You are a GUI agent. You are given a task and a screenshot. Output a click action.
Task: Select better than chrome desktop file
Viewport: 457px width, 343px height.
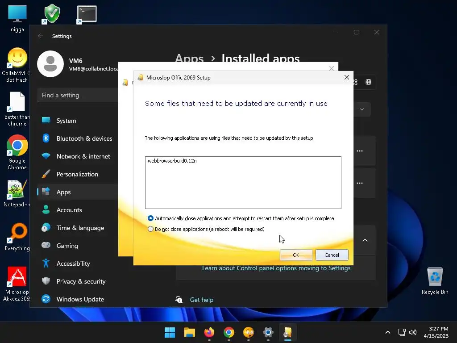[17, 109]
